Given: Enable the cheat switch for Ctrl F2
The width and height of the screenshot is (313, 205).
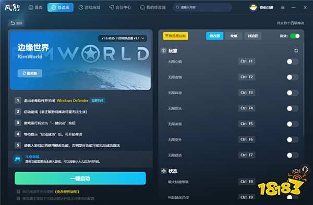Looking at the screenshot, I should click(x=292, y=77).
